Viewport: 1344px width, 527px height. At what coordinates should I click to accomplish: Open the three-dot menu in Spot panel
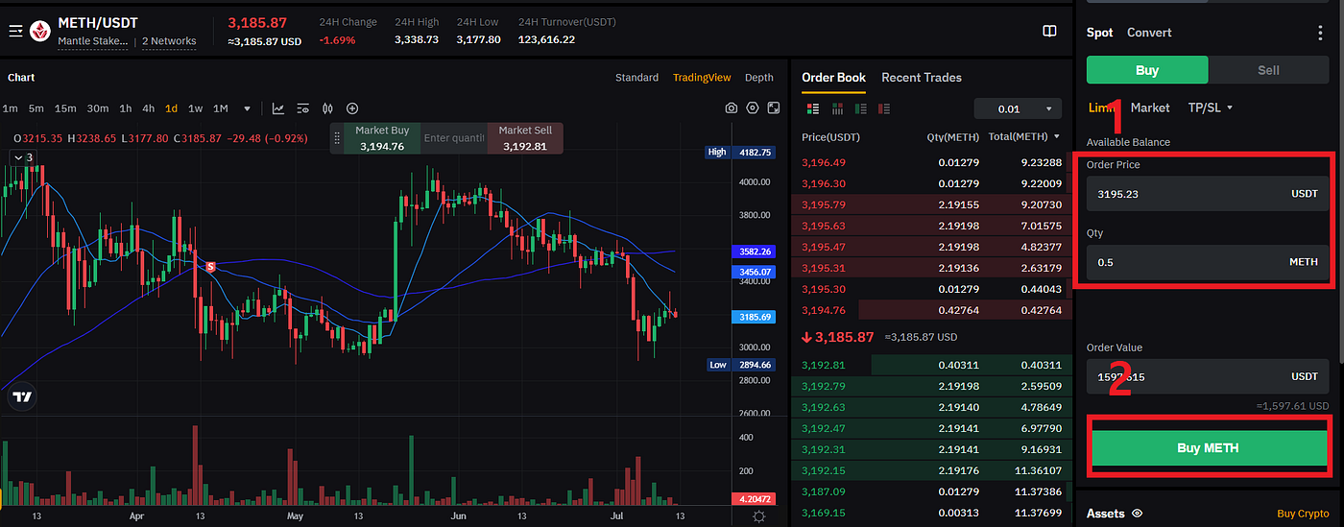click(x=1321, y=33)
